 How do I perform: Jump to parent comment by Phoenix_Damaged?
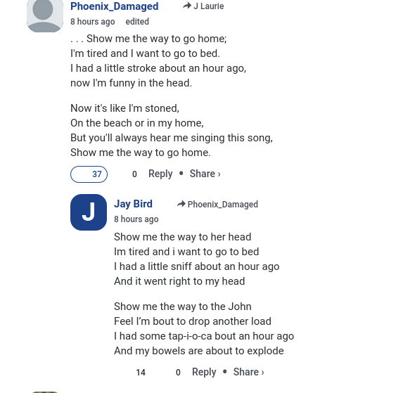coord(222,205)
